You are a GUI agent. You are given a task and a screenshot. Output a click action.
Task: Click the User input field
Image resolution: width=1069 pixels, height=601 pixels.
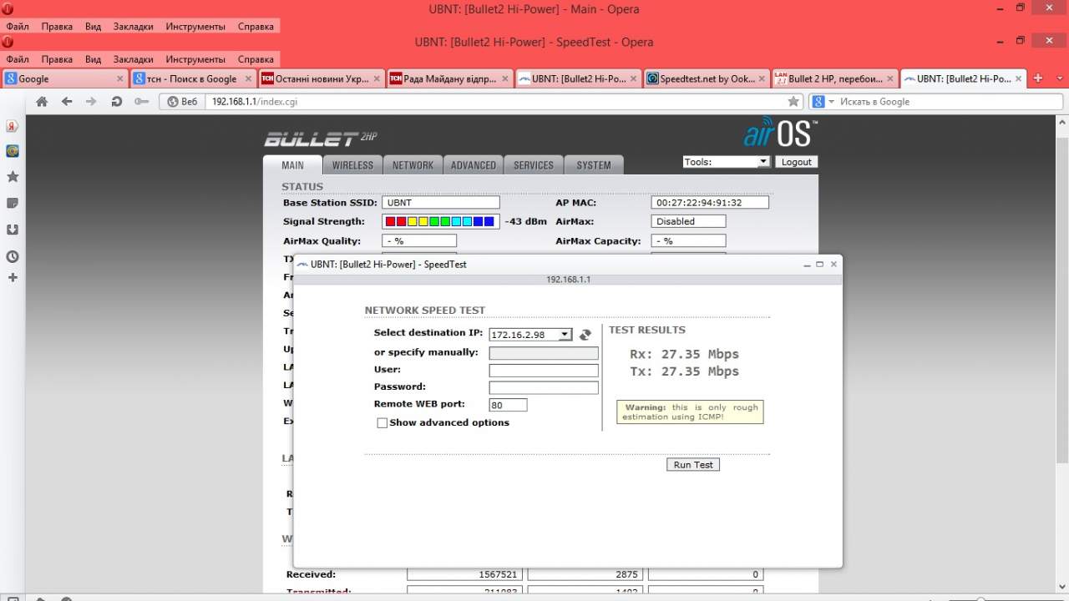[544, 370]
